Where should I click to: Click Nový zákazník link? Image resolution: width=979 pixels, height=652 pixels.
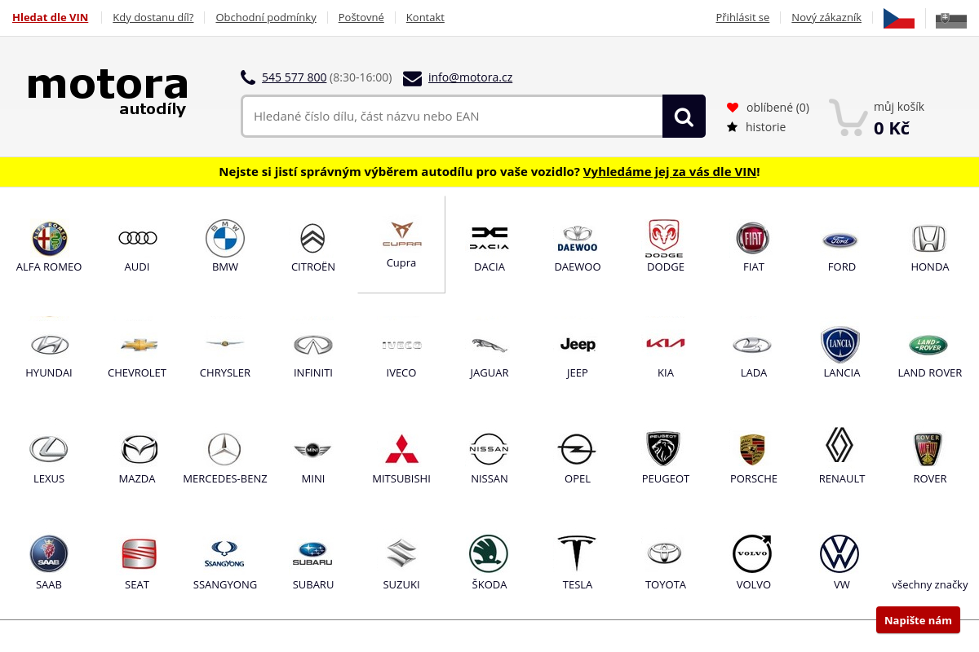click(826, 17)
